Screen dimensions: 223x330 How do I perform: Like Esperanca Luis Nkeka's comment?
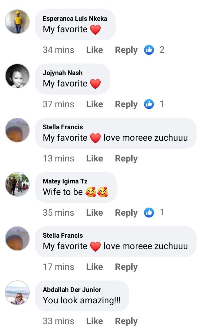(x=94, y=50)
